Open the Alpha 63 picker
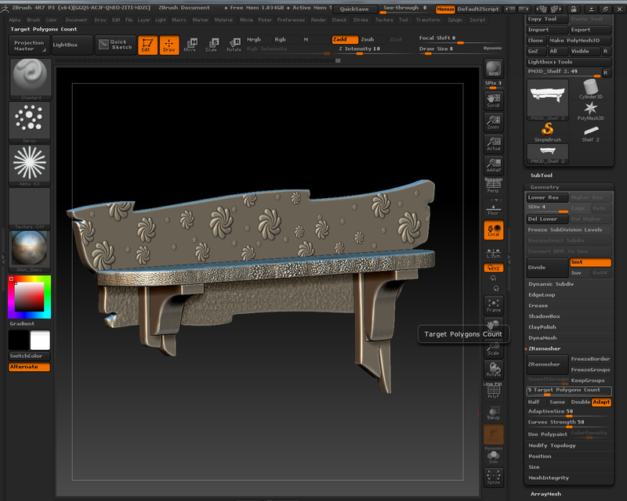This screenshot has width=627, height=501. tap(30, 165)
